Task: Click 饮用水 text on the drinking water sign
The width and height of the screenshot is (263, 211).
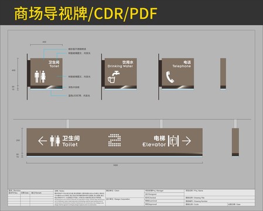Action: (x=128, y=62)
